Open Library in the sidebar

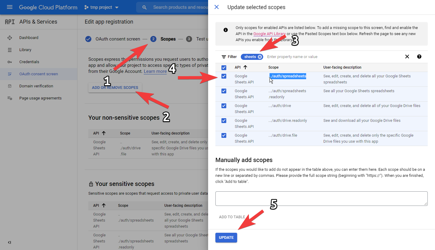(25, 50)
